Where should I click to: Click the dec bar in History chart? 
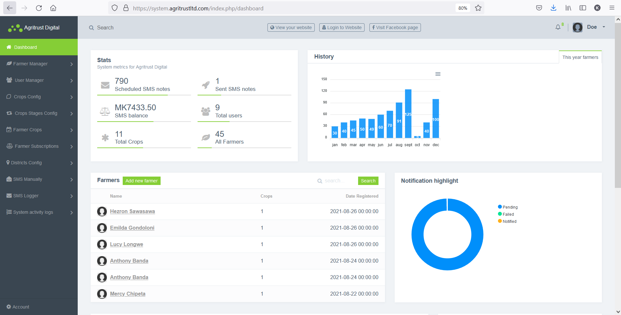tap(436, 119)
